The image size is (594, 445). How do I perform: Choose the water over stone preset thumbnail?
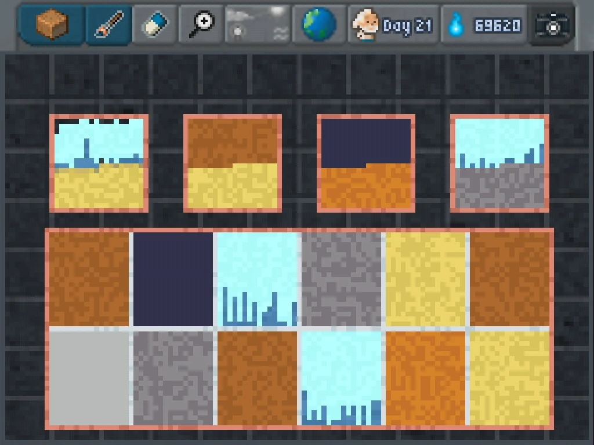(x=499, y=163)
